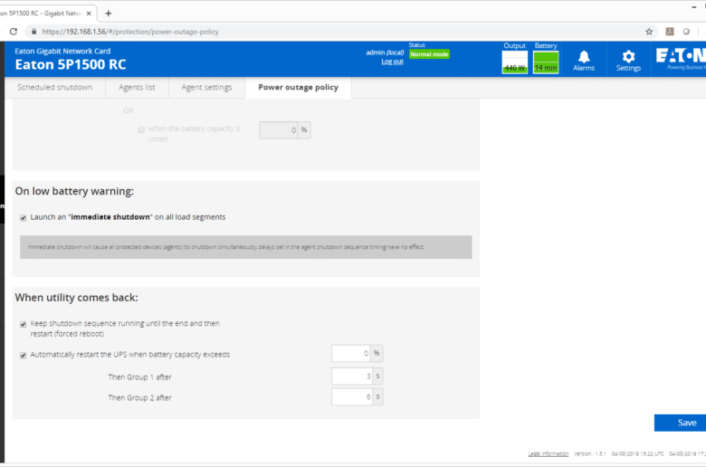Click the 'When utility comes back:' heading
The width and height of the screenshot is (706, 467).
77,298
